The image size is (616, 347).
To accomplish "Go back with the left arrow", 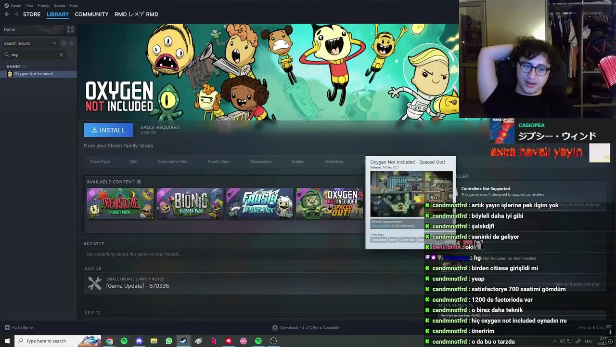I will click(7, 14).
